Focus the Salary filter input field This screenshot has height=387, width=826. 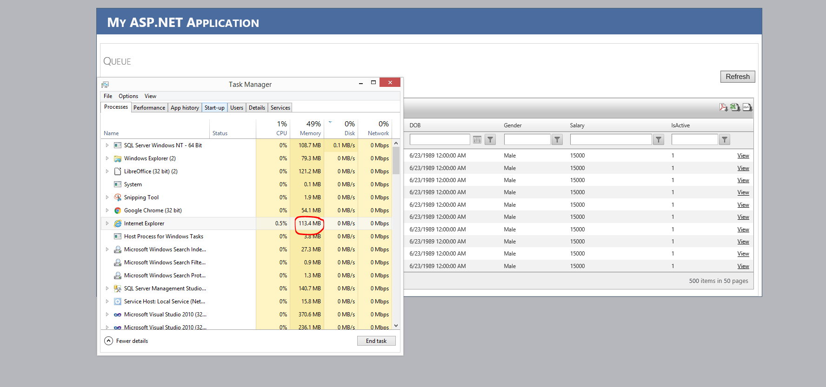point(611,139)
